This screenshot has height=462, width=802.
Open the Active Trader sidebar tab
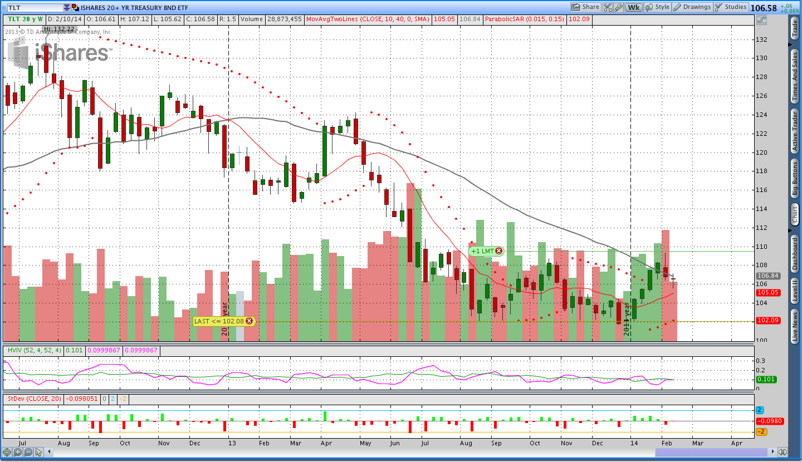click(x=795, y=131)
